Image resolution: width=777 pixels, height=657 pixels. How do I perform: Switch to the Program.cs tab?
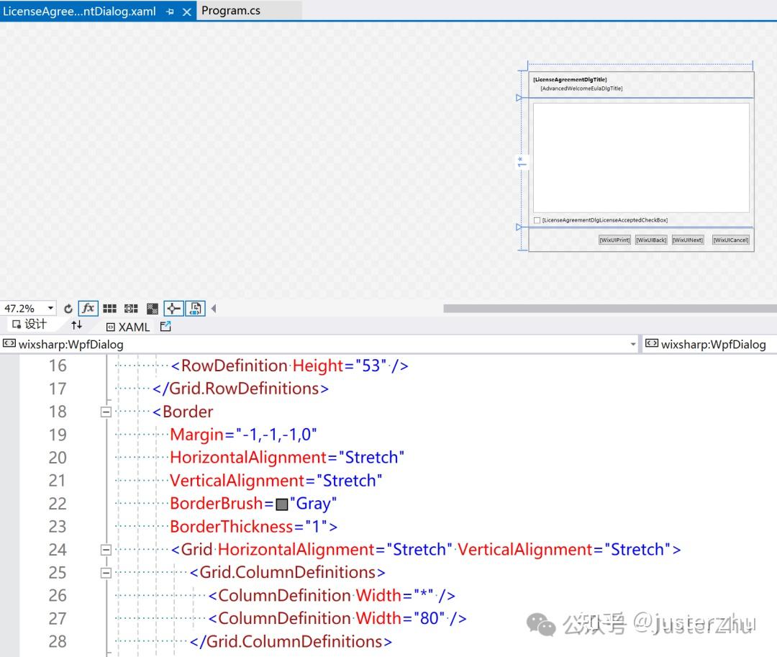tap(231, 11)
